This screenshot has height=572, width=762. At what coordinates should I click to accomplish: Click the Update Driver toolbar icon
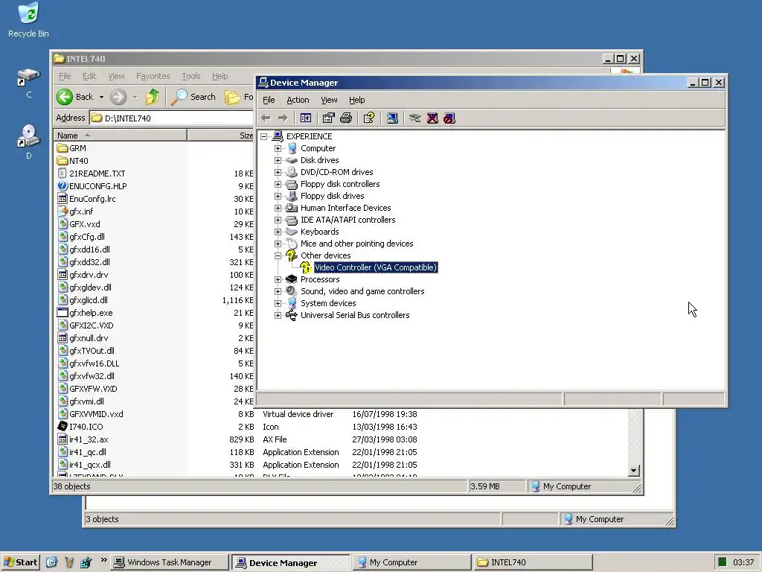[x=414, y=118]
